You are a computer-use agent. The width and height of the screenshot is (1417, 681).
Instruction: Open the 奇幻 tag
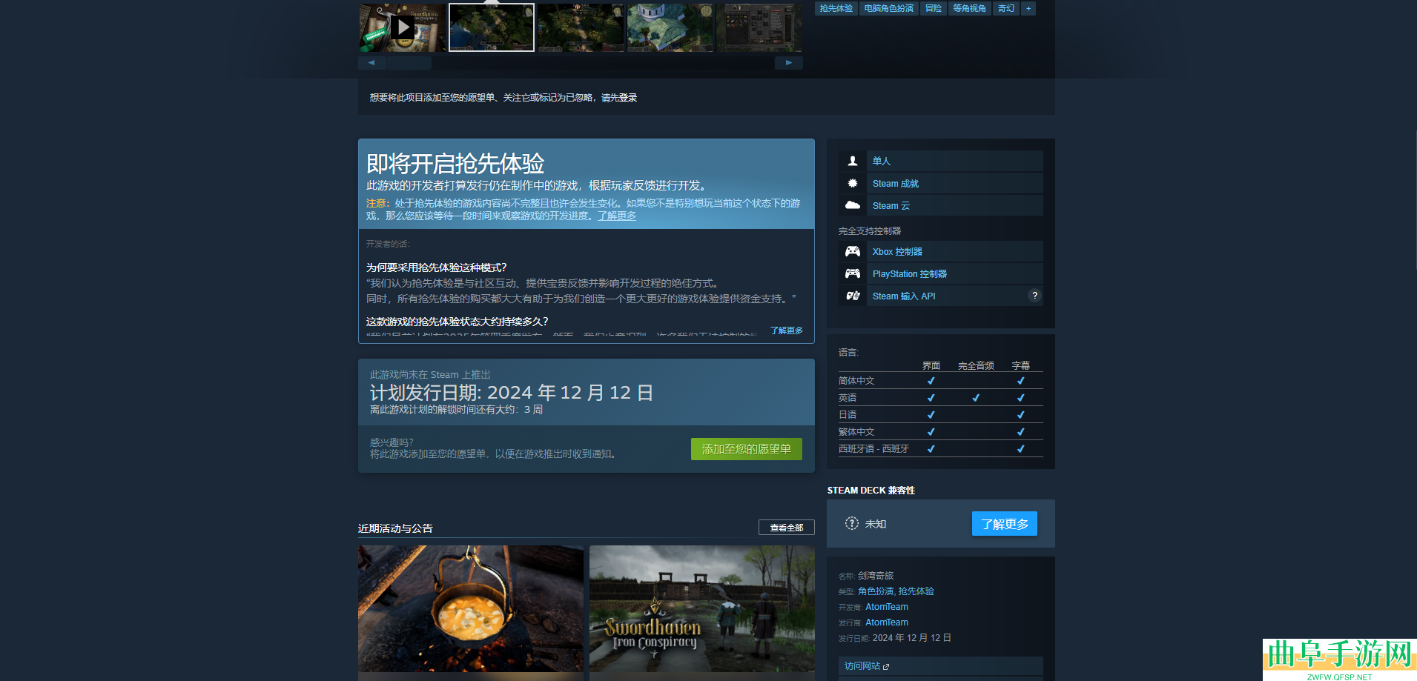(1006, 8)
